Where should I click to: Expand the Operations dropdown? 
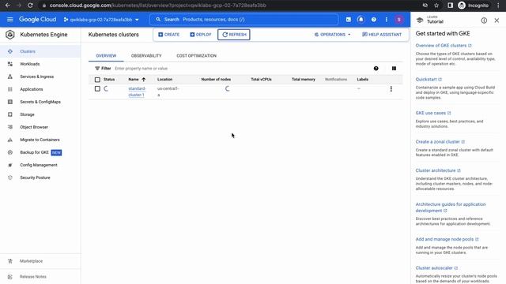332,35
